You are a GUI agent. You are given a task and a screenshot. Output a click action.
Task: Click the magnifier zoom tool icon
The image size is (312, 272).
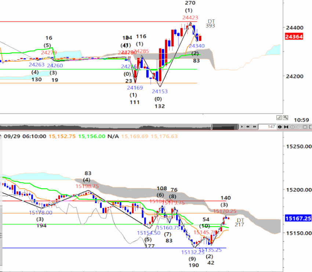point(286,118)
